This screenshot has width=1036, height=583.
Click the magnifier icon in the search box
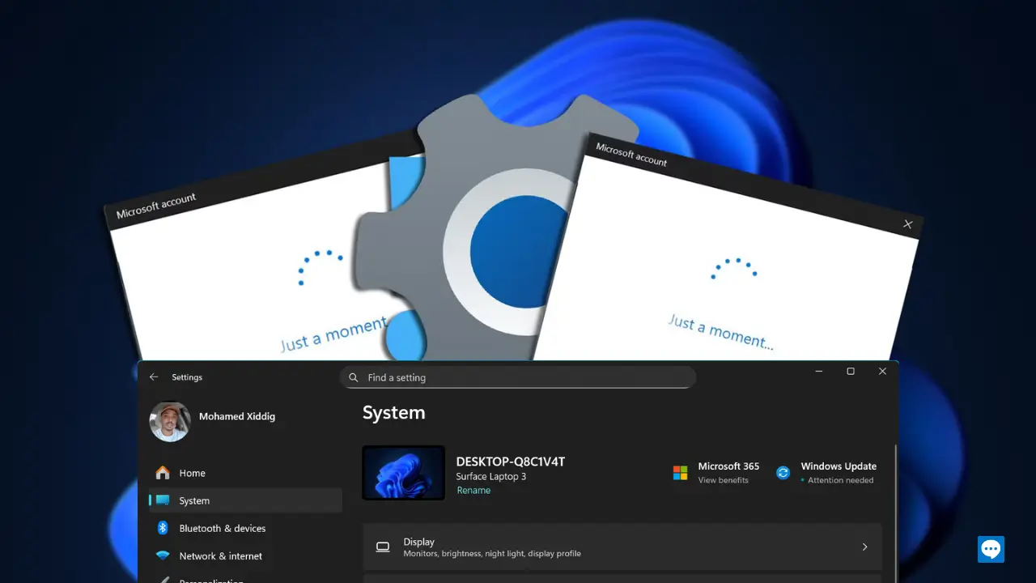[354, 377]
